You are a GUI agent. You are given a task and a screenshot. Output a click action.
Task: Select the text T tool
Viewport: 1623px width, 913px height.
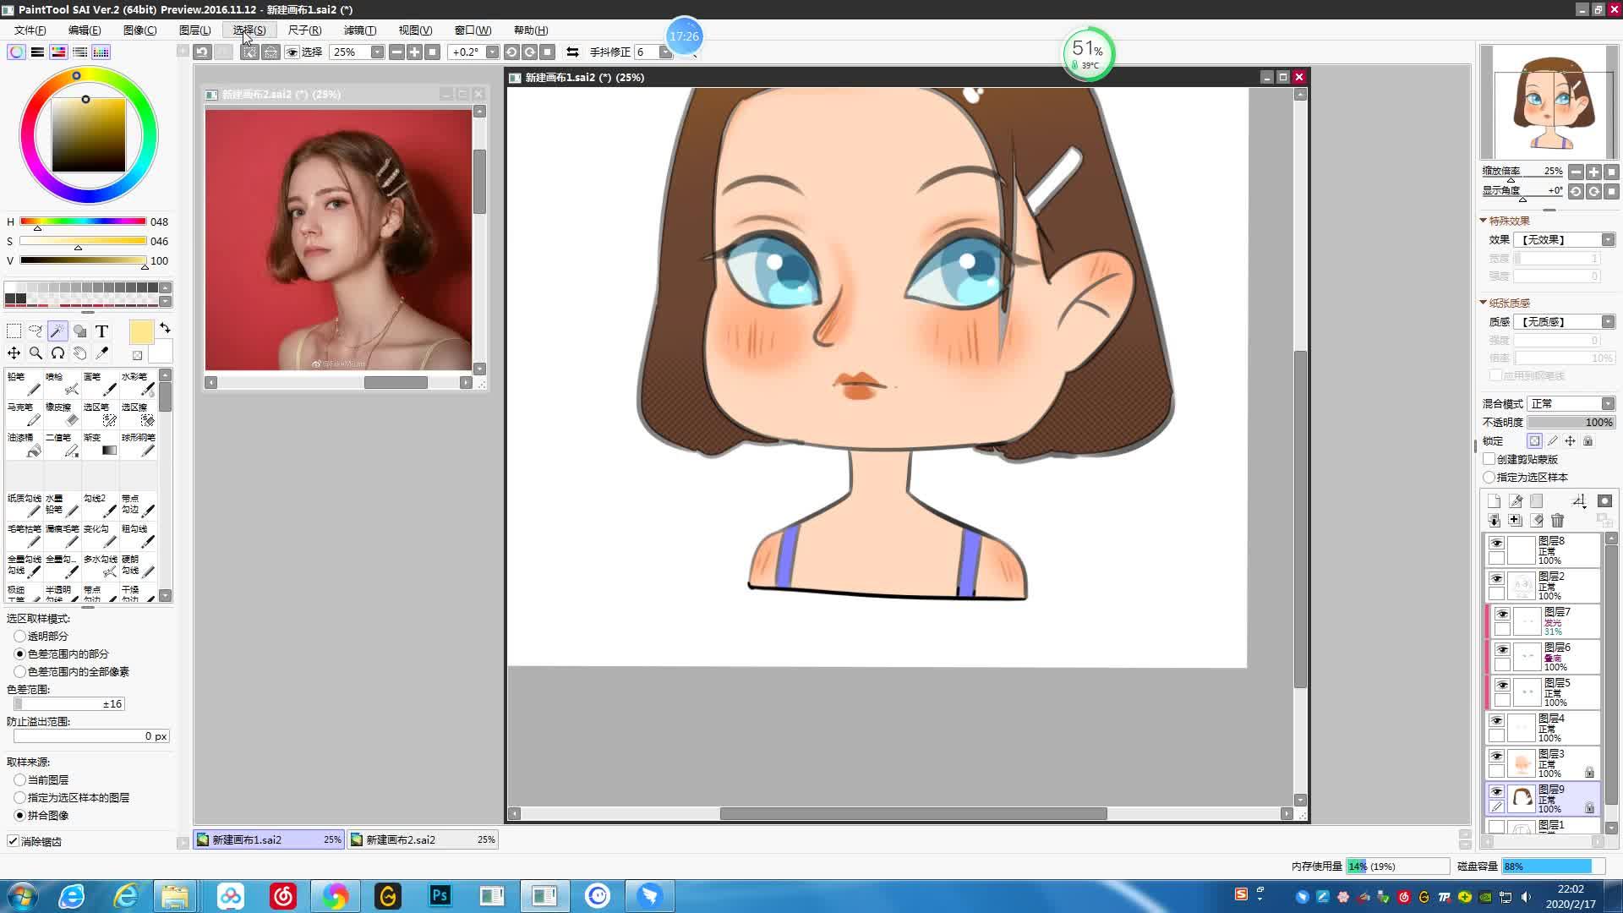101,331
